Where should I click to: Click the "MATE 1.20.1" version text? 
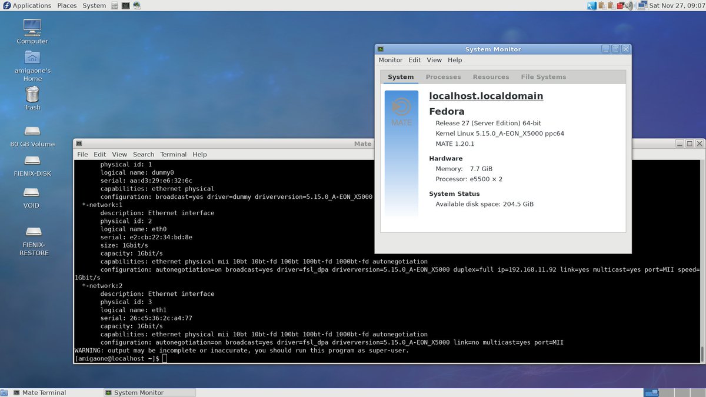pos(455,144)
